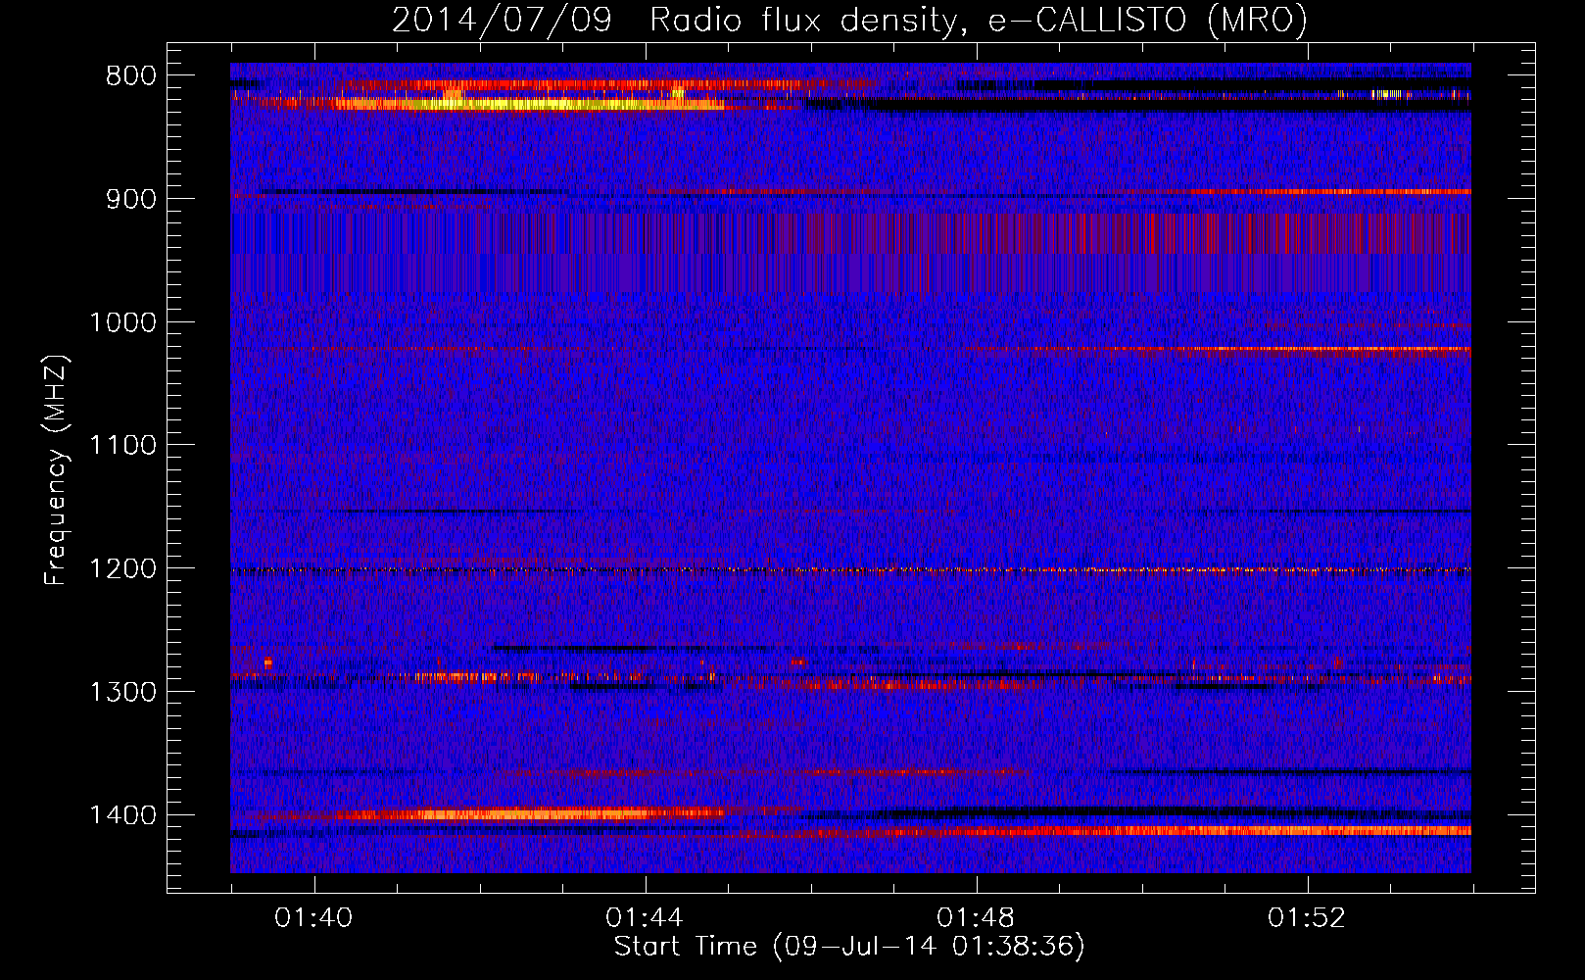The height and width of the screenshot is (980, 1585).
Task: Click the 01:40 time tick label
Action: pos(313,918)
